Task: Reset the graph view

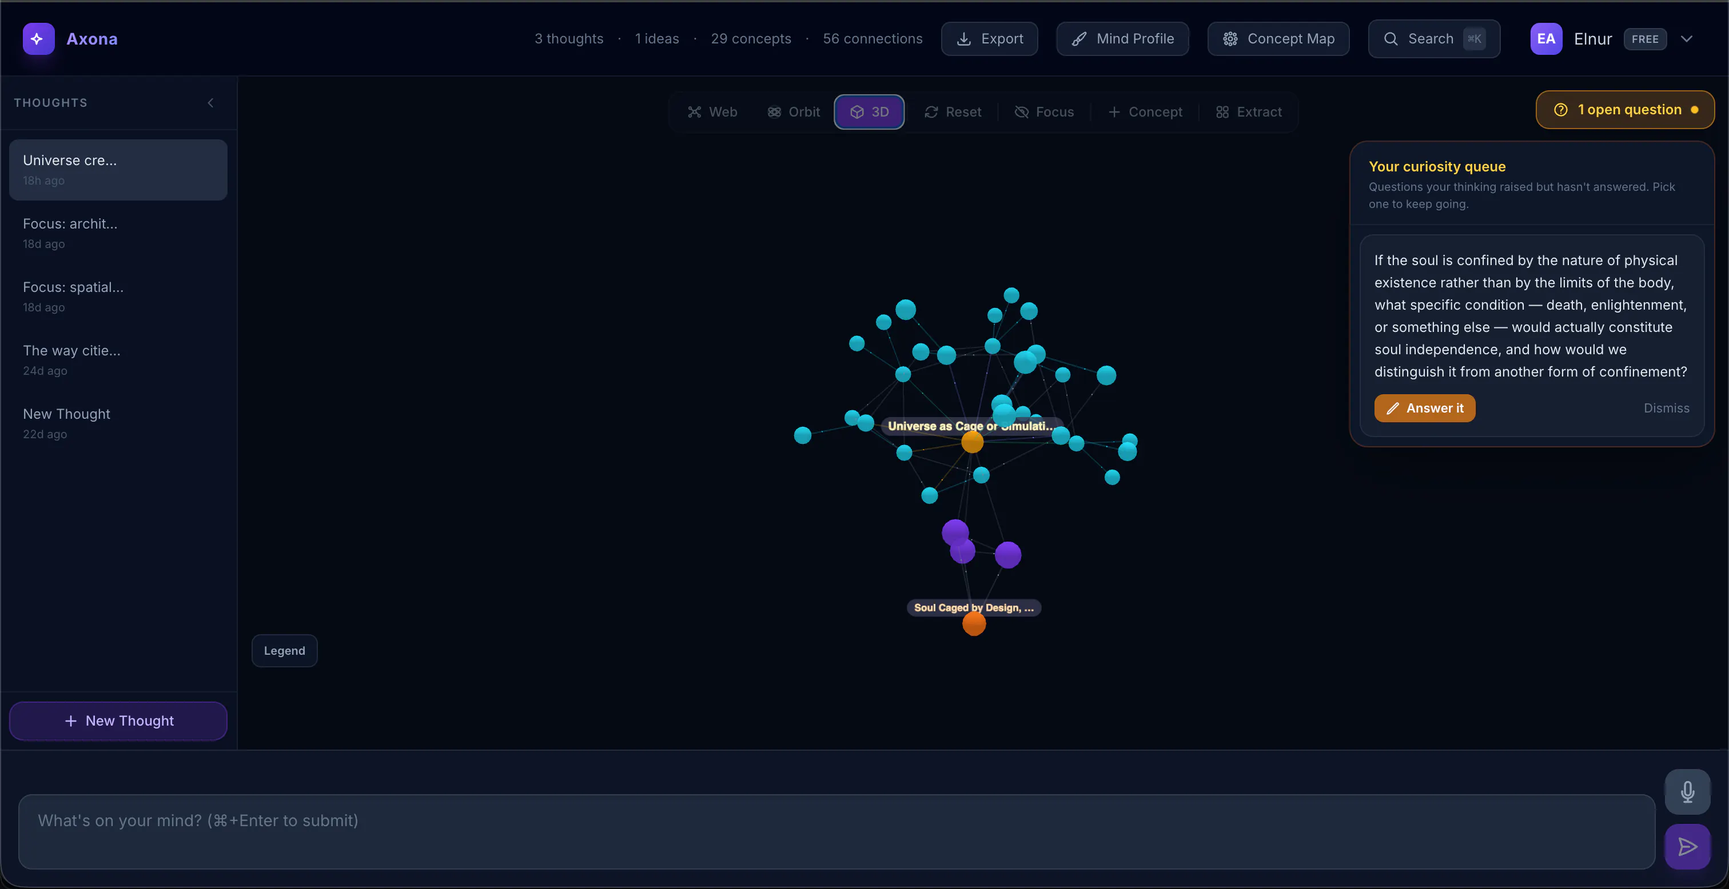Action: click(953, 112)
